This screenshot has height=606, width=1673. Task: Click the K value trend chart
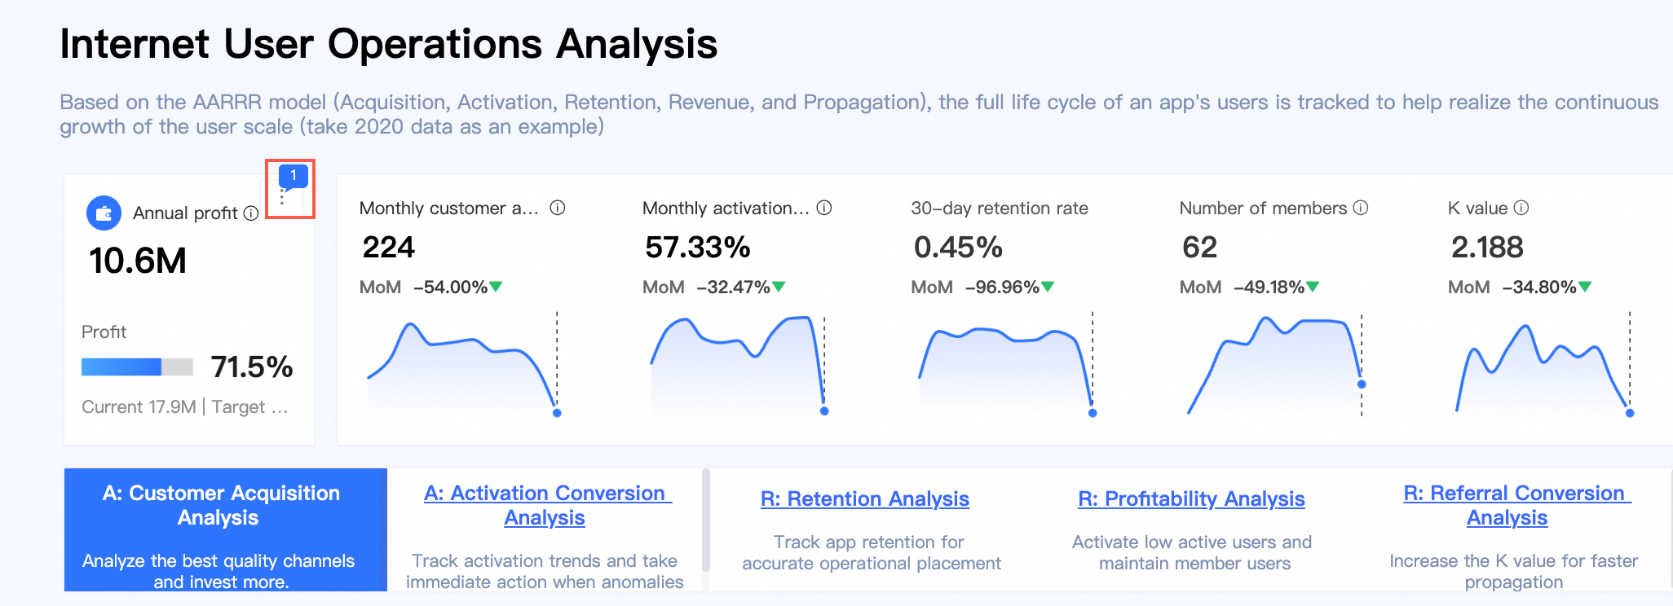(x=1543, y=367)
